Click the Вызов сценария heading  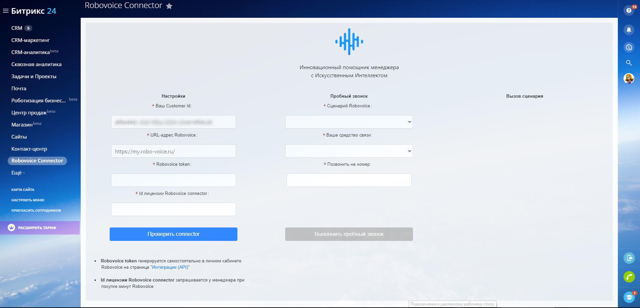(525, 96)
